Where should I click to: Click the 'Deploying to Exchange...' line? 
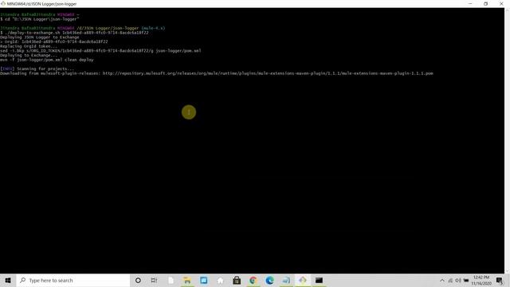29,55
